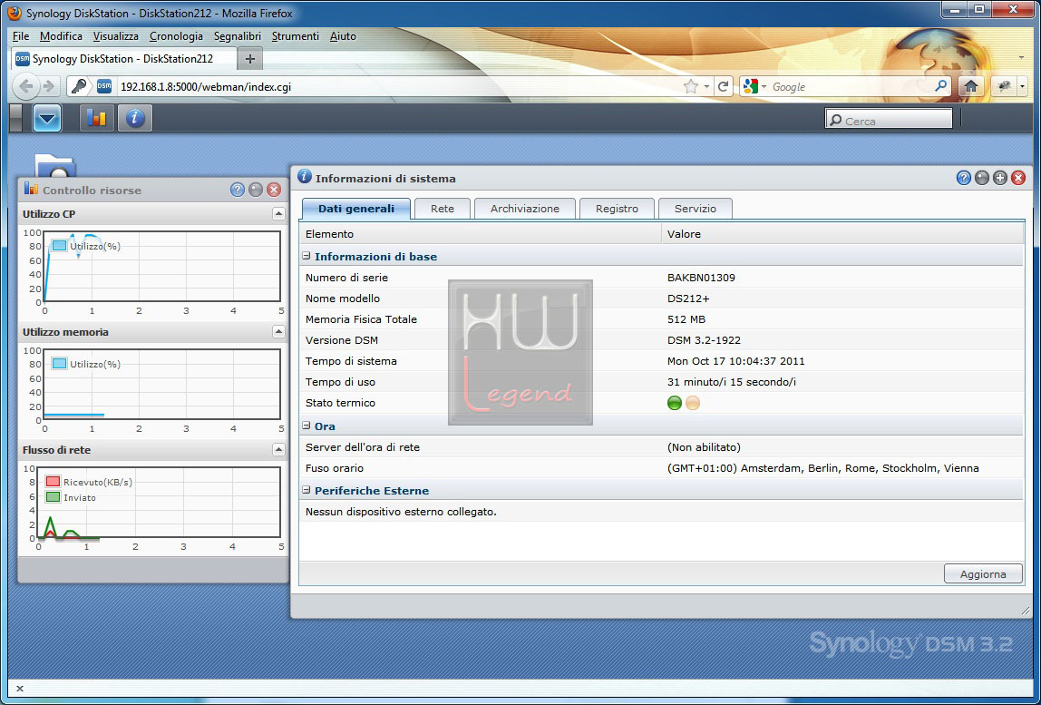Click the Google search magnifier icon
The width and height of the screenshot is (1041, 705).
(x=940, y=86)
